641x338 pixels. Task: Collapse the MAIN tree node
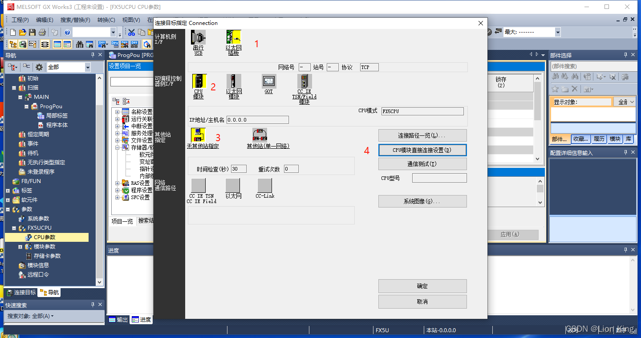pos(20,97)
